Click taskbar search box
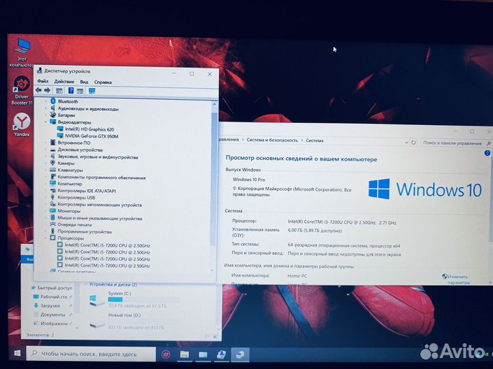Image resolution: width=493 pixels, height=369 pixels. coord(91,354)
